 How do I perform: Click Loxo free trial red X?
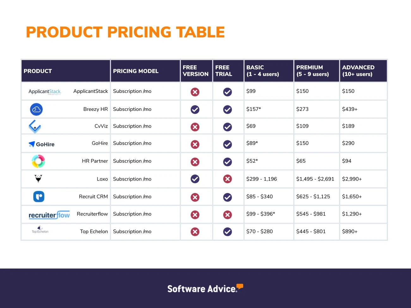tap(227, 179)
